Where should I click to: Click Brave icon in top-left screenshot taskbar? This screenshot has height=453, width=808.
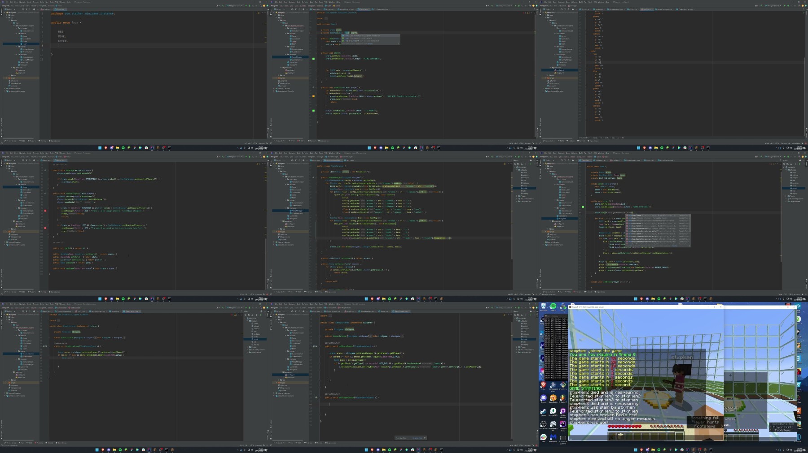[105, 148]
